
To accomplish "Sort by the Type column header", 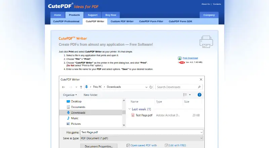I will (x=159, y=102).
